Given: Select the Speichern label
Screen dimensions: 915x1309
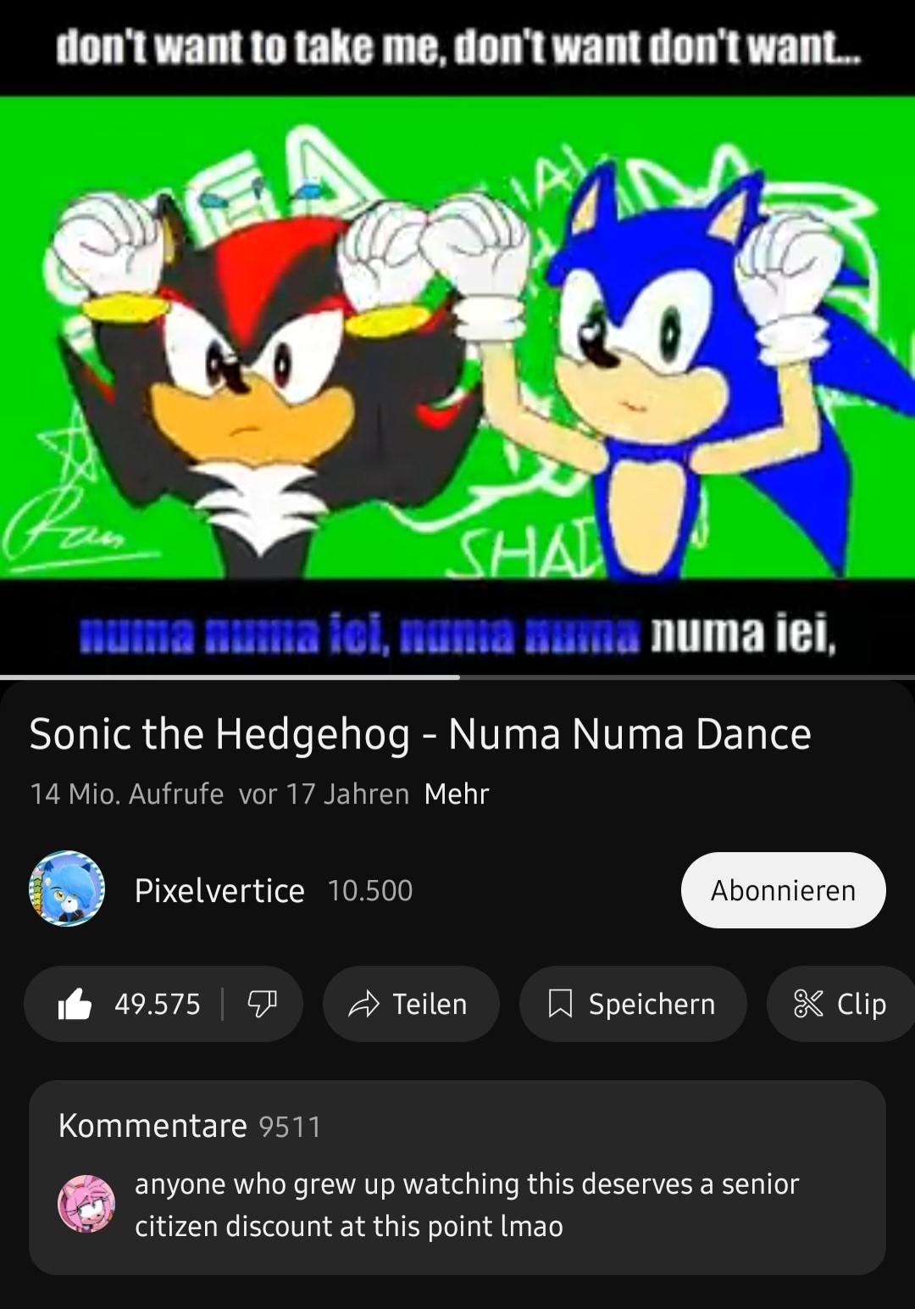Looking at the screenshot, I should 652,1005.
